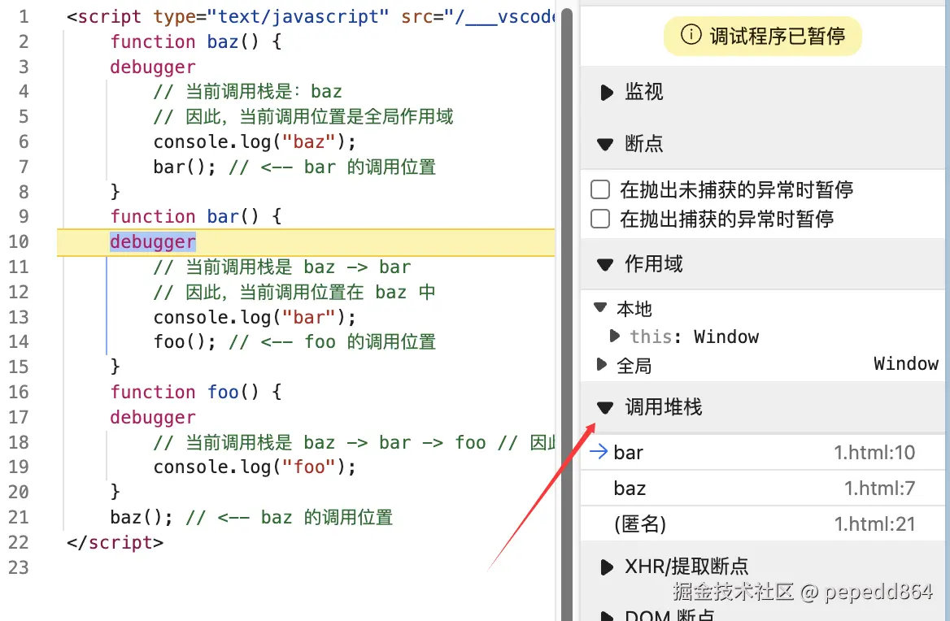Click console.log("bar") on line 13
This screenshot has height=621, width=950.
click(255, 317)
